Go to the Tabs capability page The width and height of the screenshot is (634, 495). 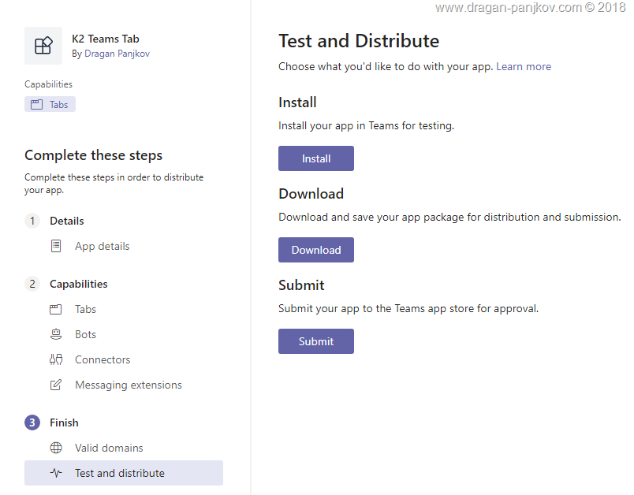(85, 309)
